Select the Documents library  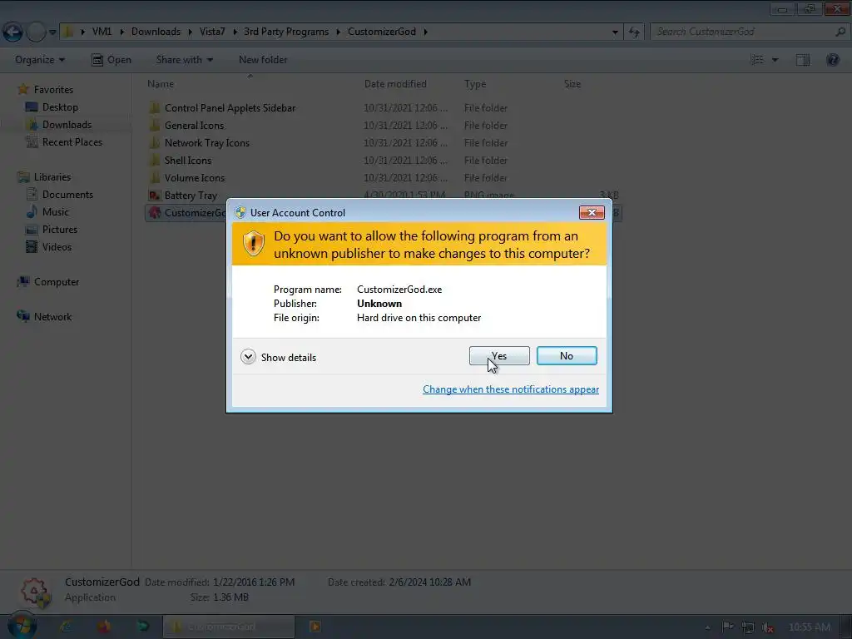coord(60,195)
